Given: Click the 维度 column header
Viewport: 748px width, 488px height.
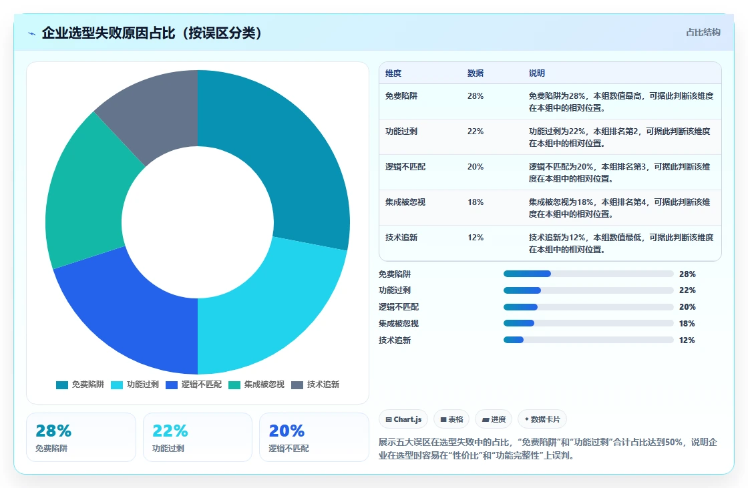Looking at the screenshot, I should (393, 73).
